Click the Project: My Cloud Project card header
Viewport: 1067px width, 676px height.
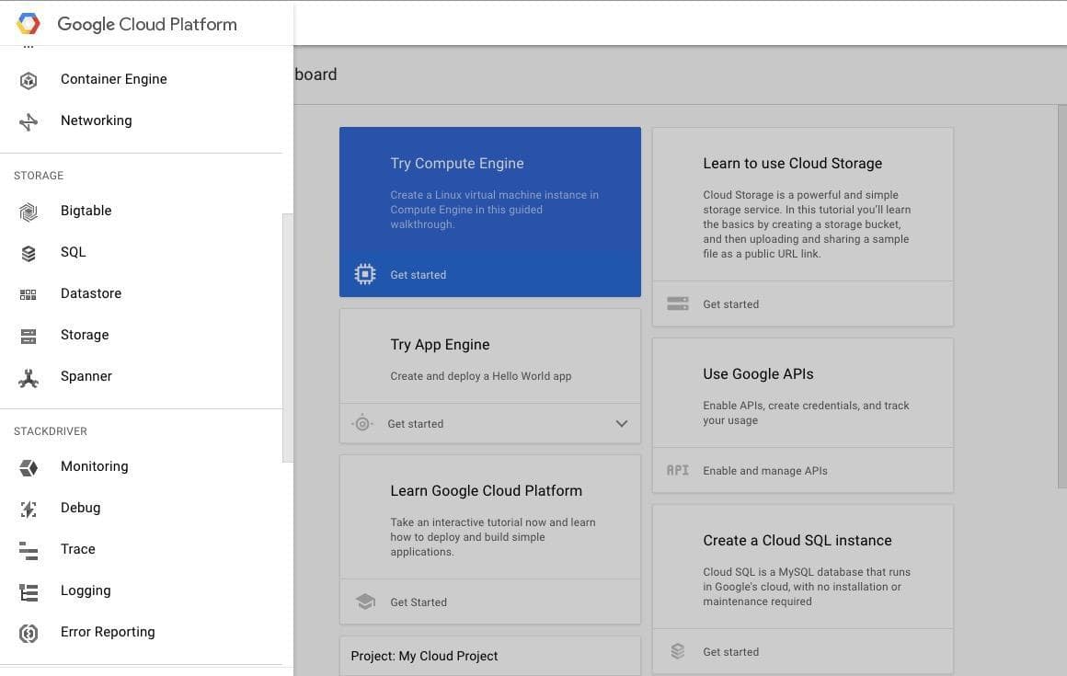(424, 657)
